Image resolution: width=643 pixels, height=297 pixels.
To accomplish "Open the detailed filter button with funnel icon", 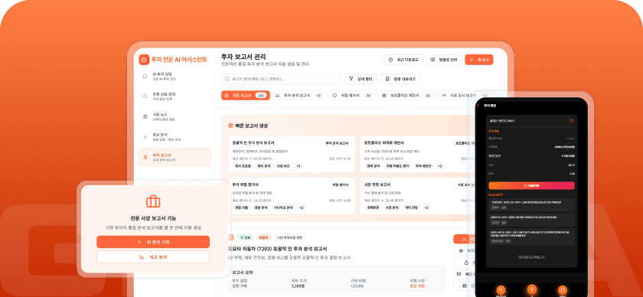I will (361, 79).
